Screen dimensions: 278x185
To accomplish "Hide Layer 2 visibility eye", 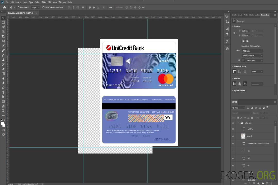I will (233, 129).
